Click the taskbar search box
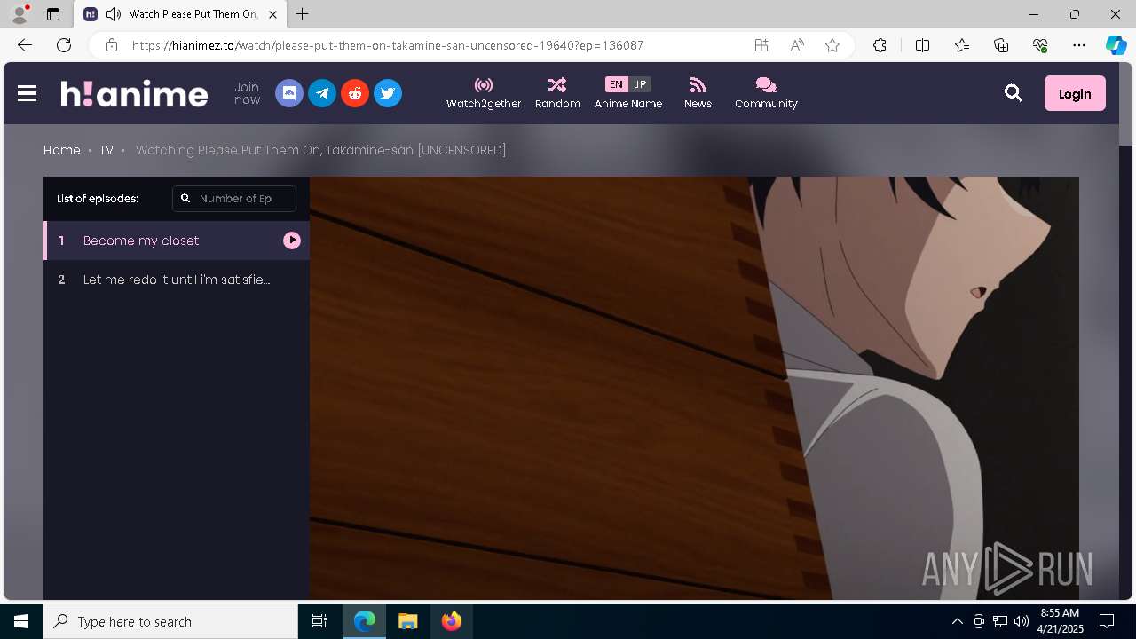Screen dimensions: 1136x639 click(170, 621)
